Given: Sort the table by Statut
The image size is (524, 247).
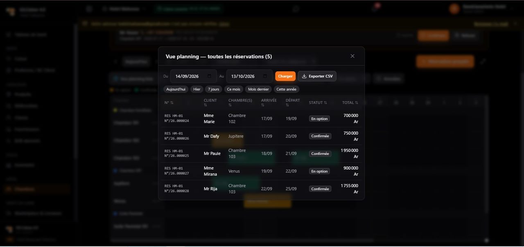Looking at the screenshot, I should 318,102.
